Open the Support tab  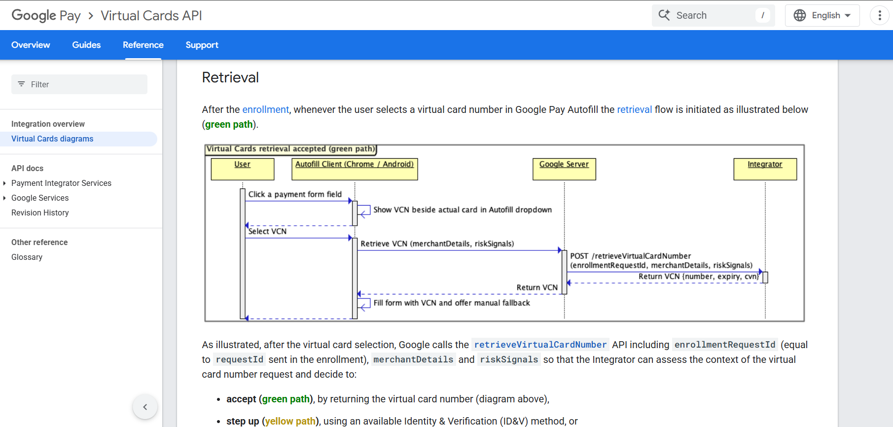click(x=202, y=45)
